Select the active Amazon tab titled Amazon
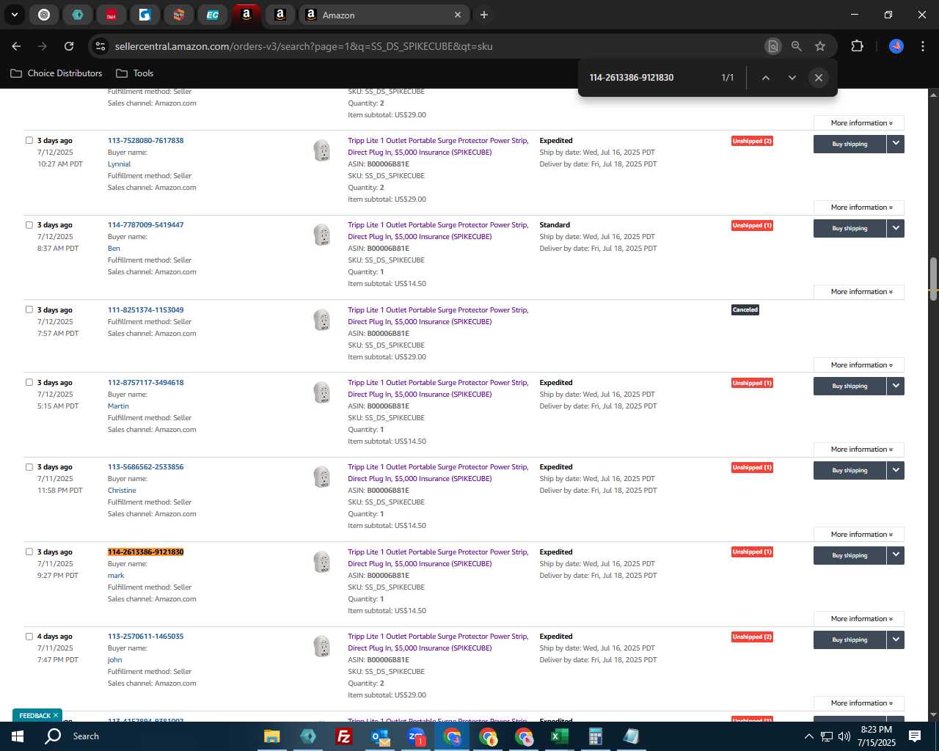Viewport: 939px width, 751px height. [383, 15]
